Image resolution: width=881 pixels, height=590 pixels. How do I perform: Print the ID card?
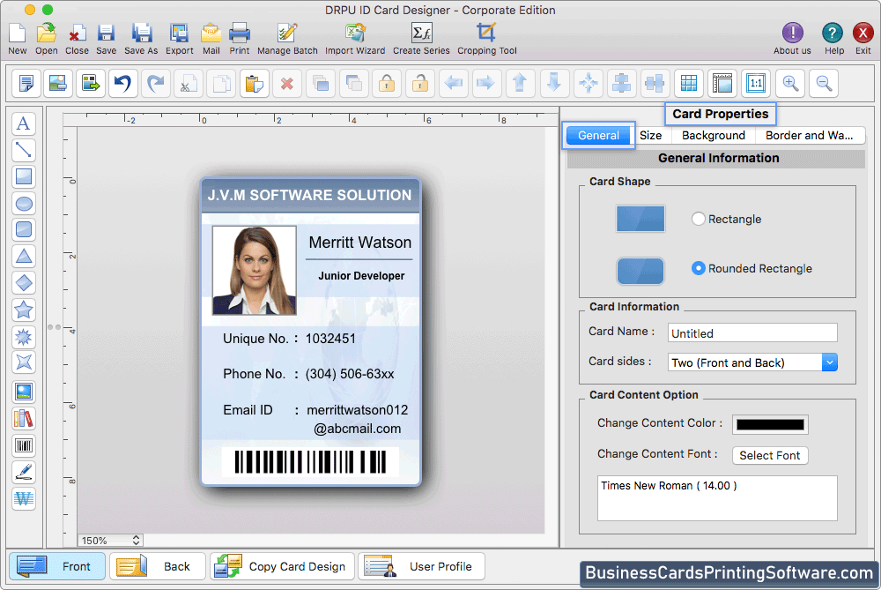240,39
